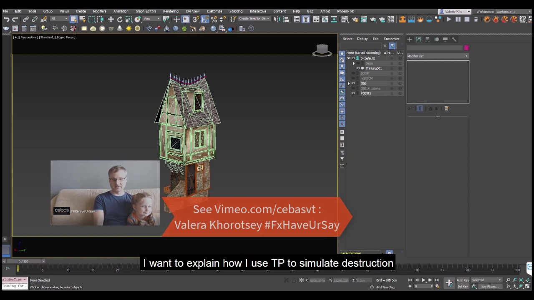Image resolution: width=534 pixels, height=300 pixels.
Task: Open Key Filters dialog
Action: click(489, 287)
